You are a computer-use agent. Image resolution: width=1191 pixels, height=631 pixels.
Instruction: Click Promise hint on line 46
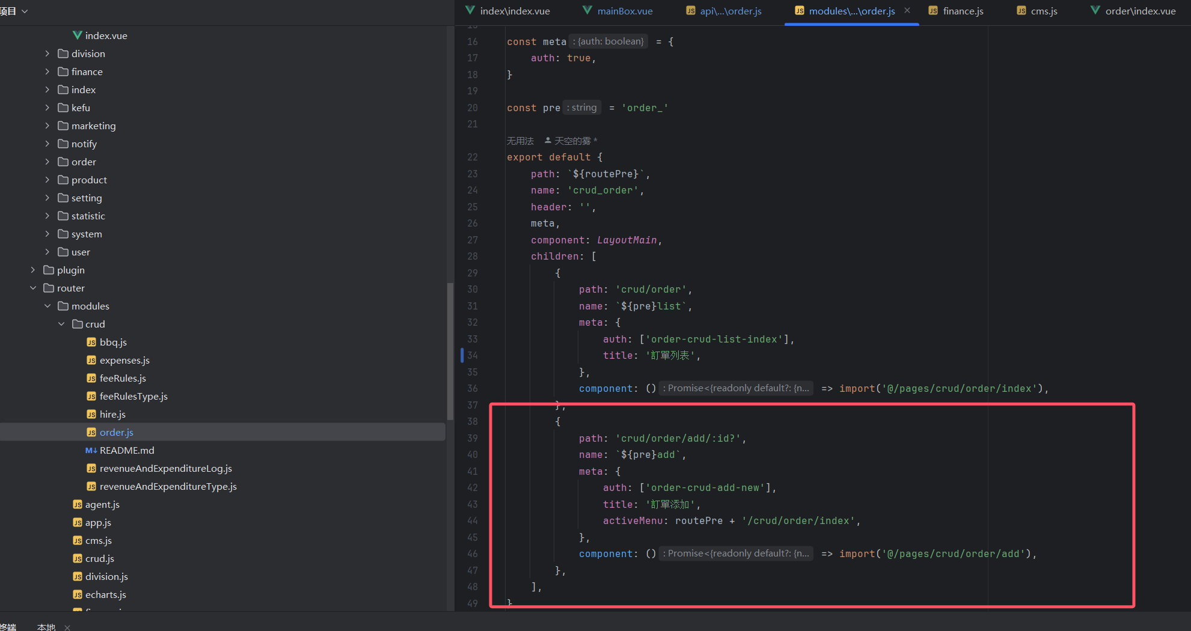pos(736,553)
